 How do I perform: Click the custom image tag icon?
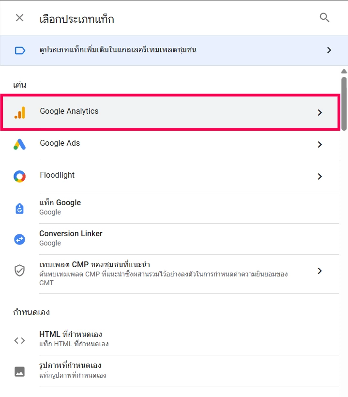pos(19,371)
